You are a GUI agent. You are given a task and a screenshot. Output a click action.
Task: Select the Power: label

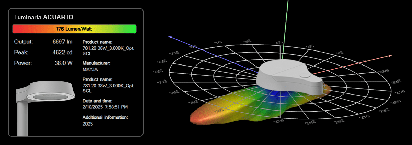pos(23,63)
